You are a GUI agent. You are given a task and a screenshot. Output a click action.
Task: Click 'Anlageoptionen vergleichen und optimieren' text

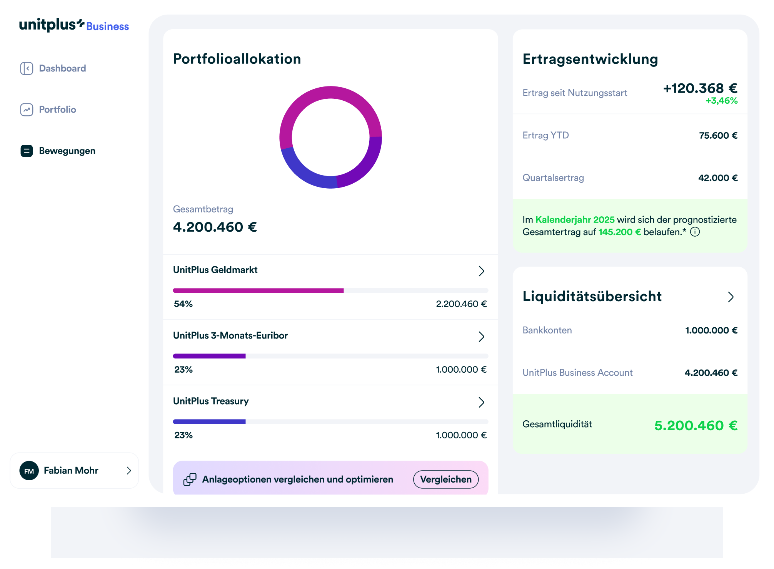coord(298,479)
